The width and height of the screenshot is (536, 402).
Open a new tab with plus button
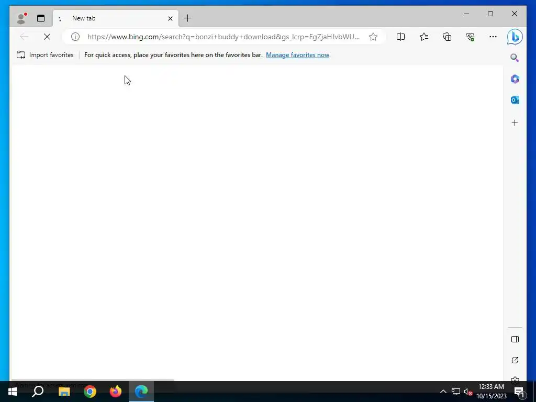coord(188,18)
